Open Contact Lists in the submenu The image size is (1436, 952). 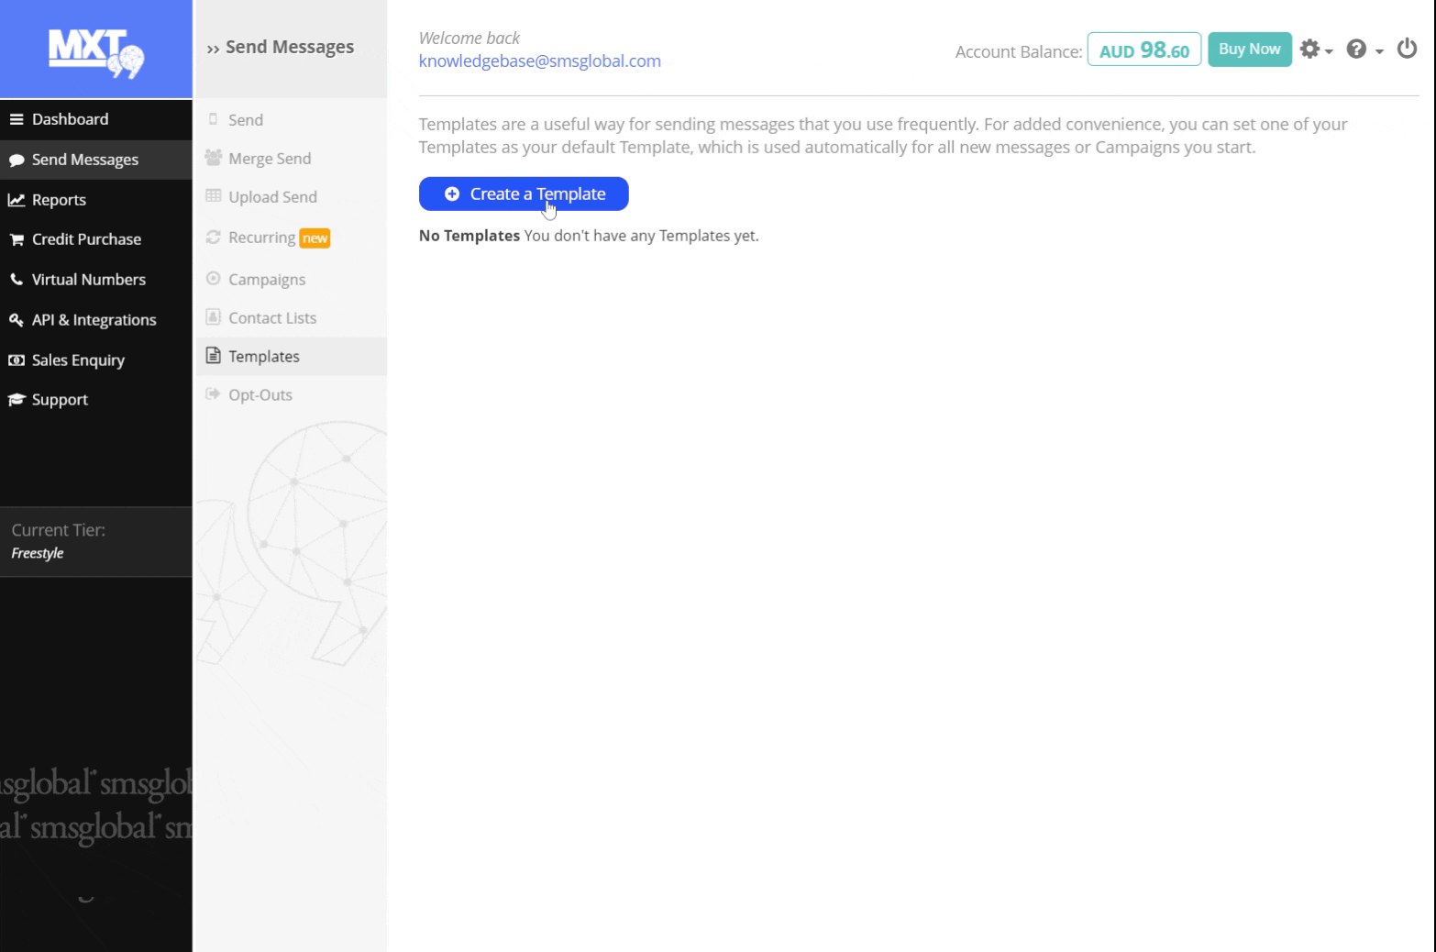point(272,318)
